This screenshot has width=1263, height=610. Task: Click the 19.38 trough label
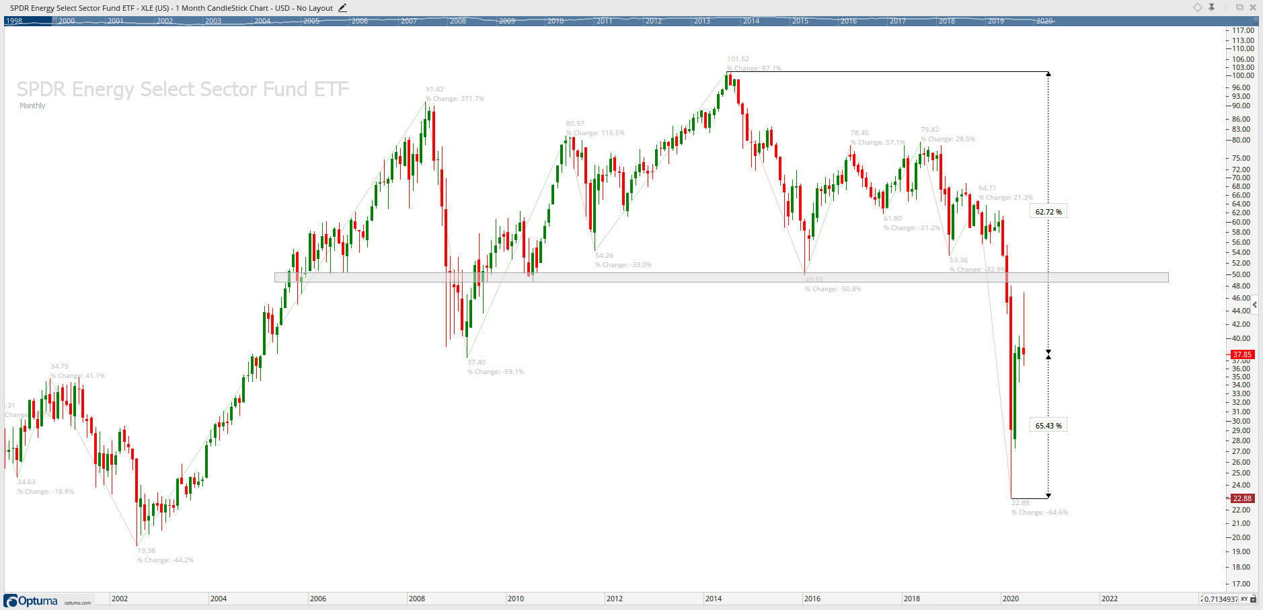(x=147, y=550)
